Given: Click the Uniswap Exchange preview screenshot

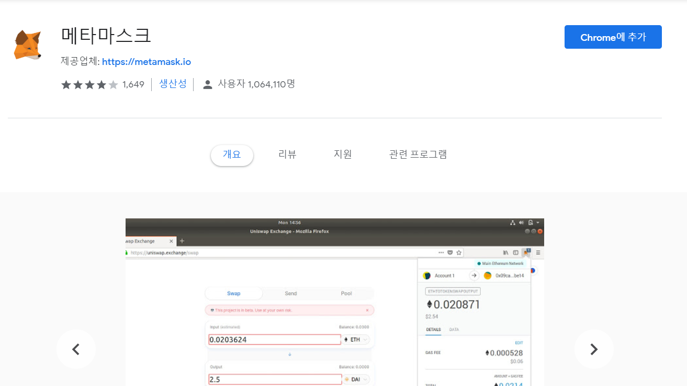Looking at the screenshot, I should tap(335, 302).
